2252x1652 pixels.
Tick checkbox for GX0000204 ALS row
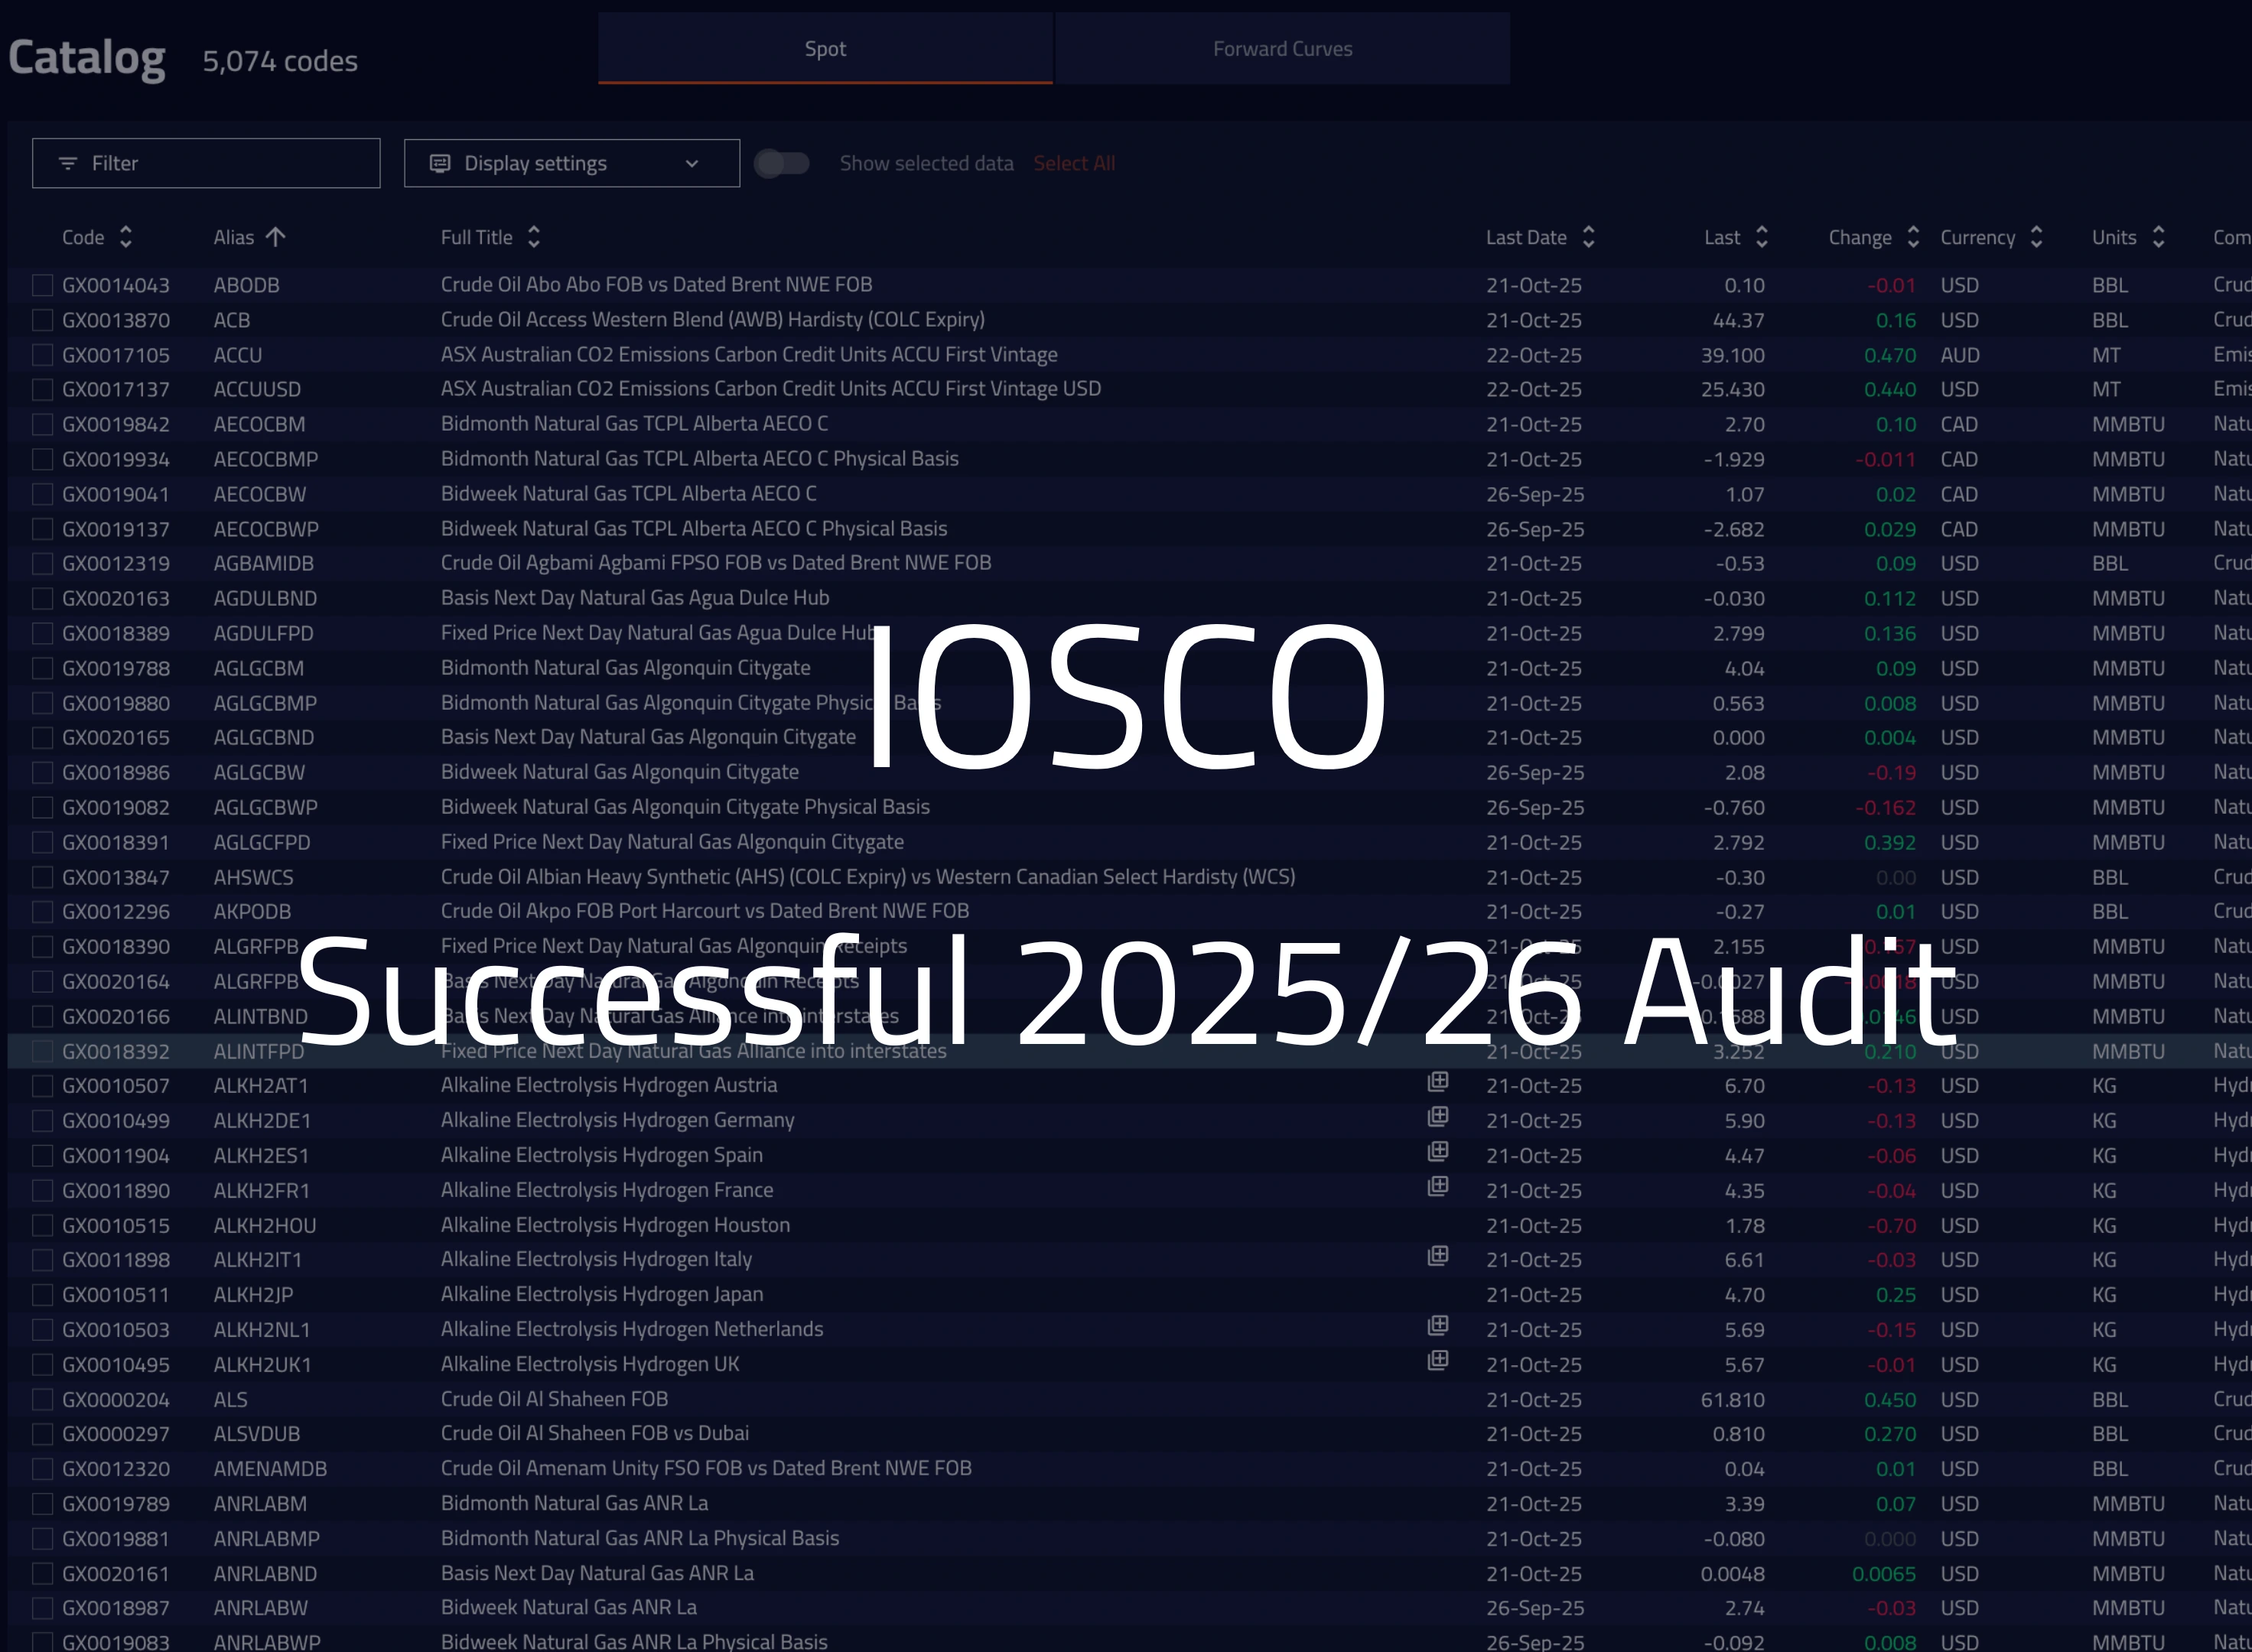coord(42,1400)
